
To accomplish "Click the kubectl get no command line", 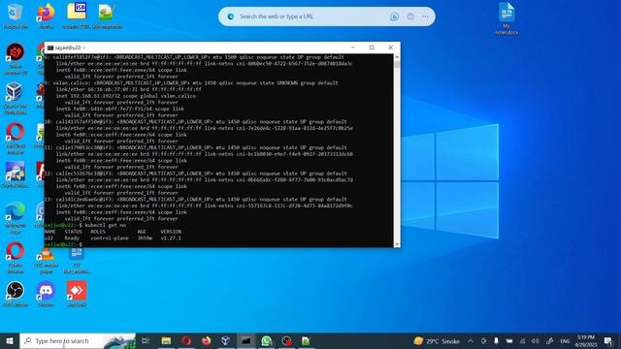I will (85, 225).
